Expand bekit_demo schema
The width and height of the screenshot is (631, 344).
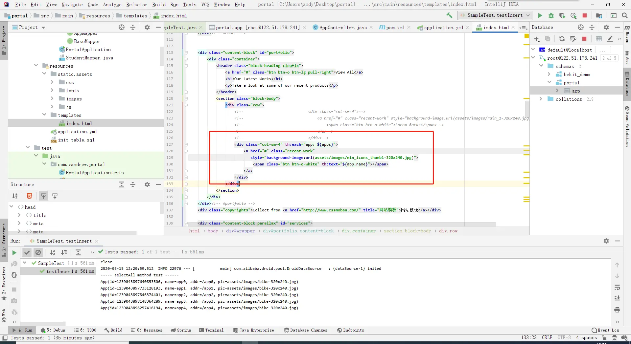(549, 75)
